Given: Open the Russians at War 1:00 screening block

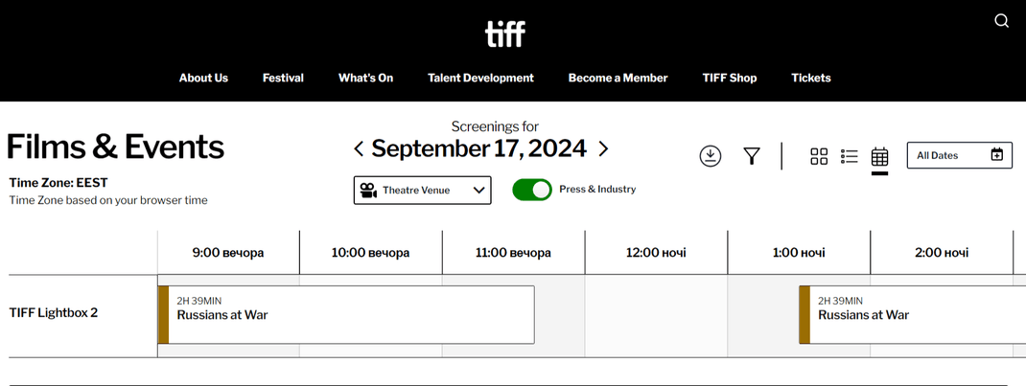Looking at the screenshot, I should pyautogui.click(x=911, y=314).
